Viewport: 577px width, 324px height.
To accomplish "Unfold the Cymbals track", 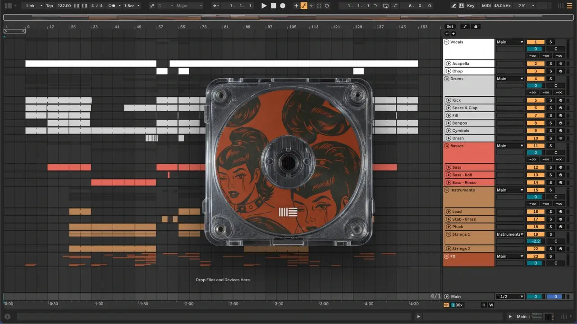I will pos(449,130).
